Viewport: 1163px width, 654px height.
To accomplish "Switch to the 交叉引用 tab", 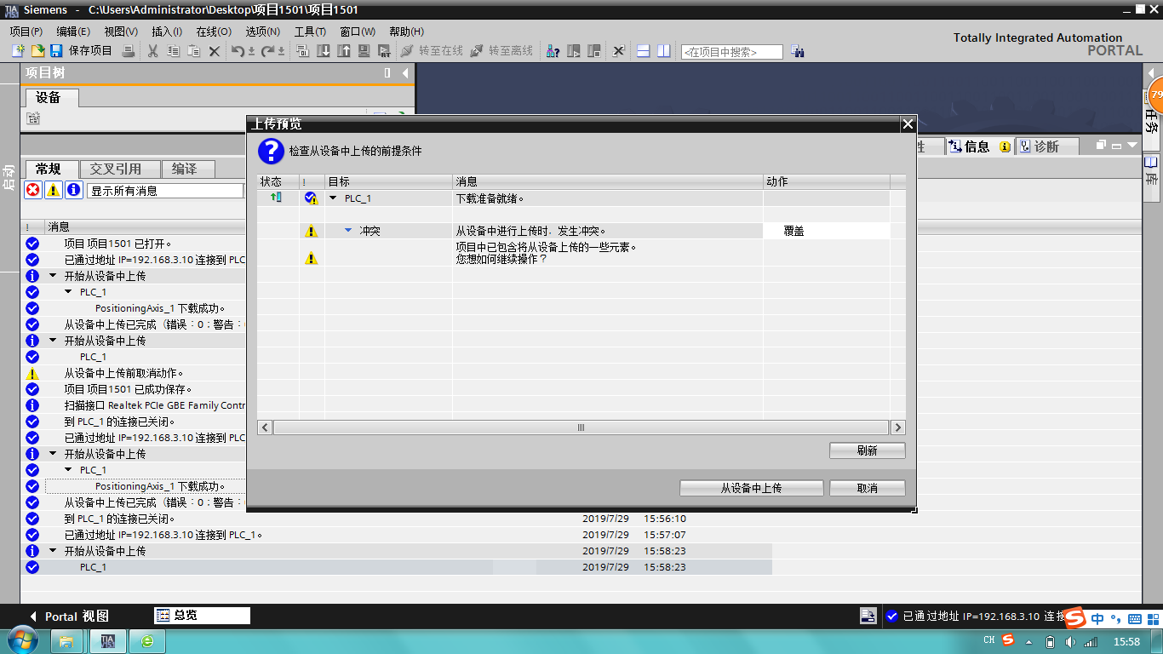I will click(116, 169).
